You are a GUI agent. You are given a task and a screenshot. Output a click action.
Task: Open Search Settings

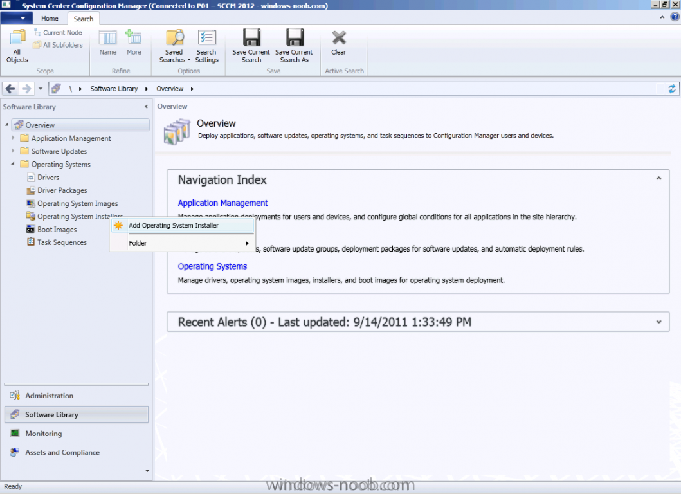(x=206, y=46)
